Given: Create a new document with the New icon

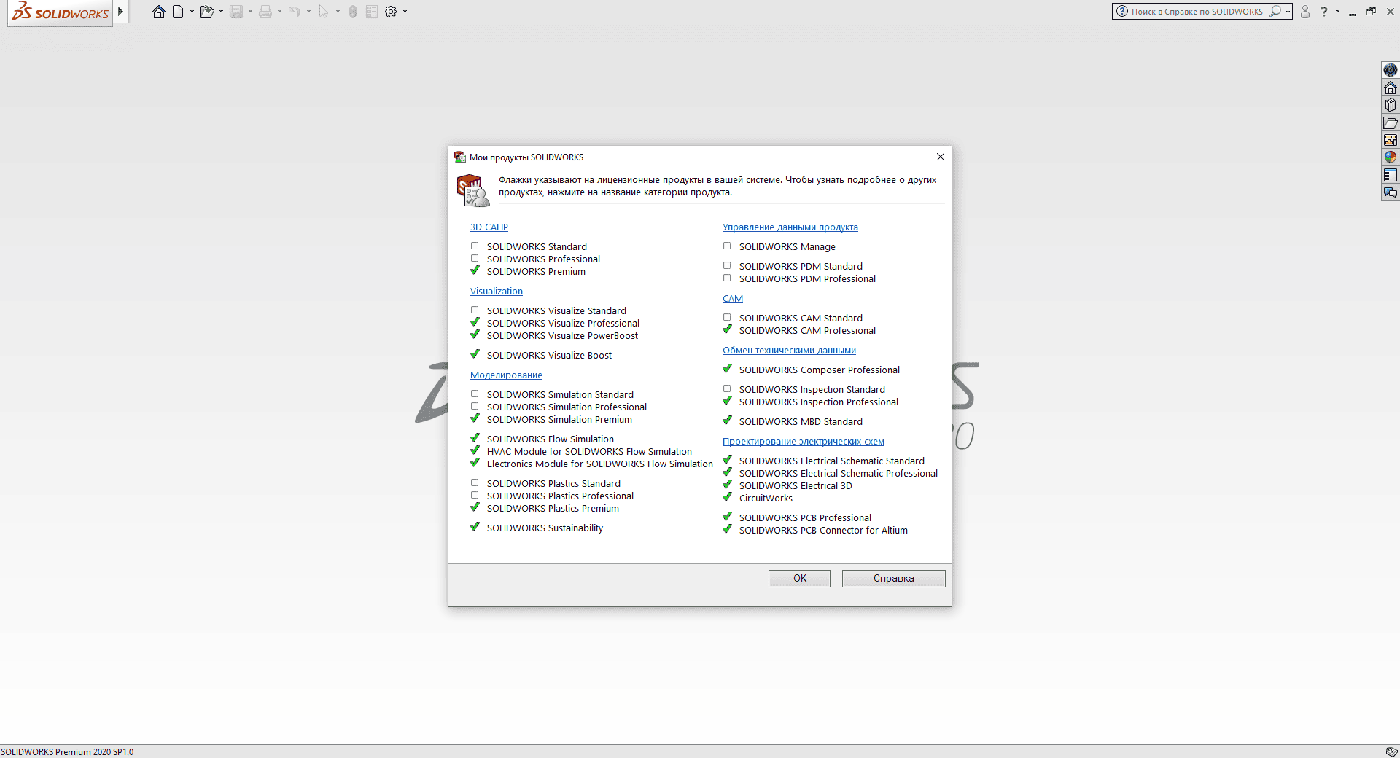Looking at the screenshot, I should click(178, 12).
